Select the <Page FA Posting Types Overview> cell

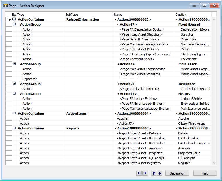pos(144,54)
